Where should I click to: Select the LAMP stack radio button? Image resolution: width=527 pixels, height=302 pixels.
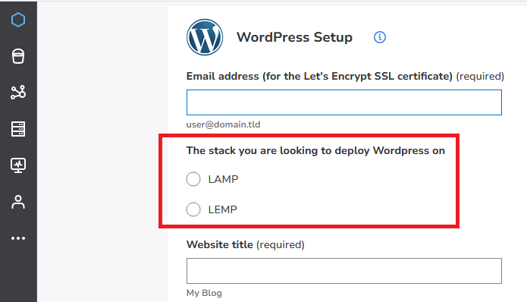pyautogui.click(x=193, y=179)
